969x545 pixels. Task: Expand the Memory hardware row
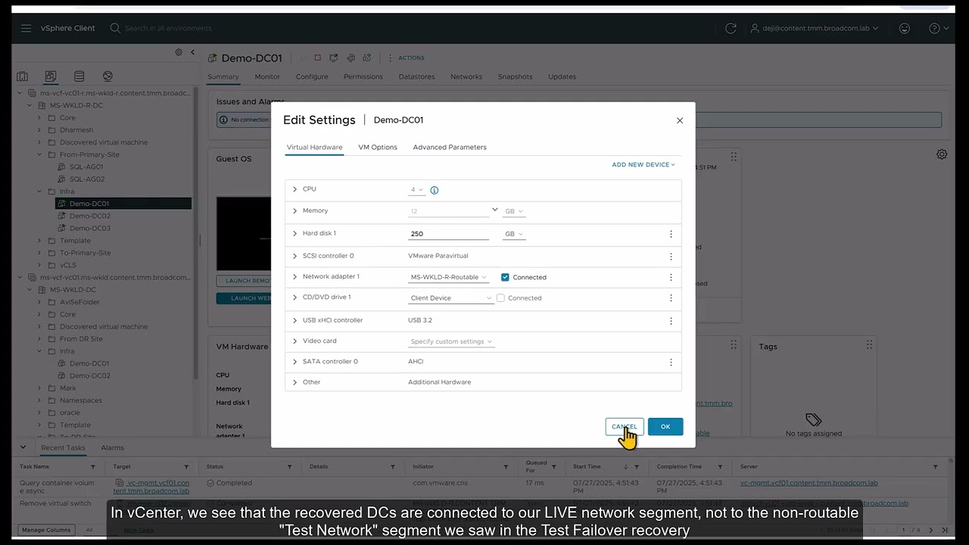(295, 211)
